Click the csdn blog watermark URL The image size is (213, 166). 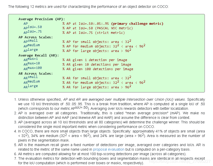[x=180, y=161]
